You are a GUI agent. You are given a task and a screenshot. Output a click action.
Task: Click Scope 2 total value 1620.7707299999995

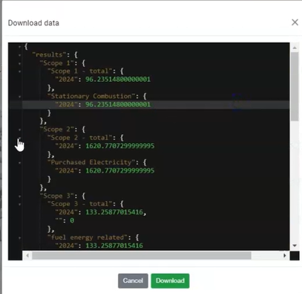pyautogui.click(x=120, y=146)
